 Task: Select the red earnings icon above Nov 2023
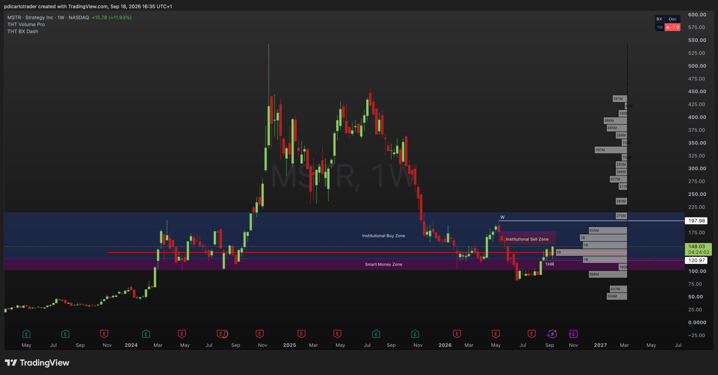point(104,334)
